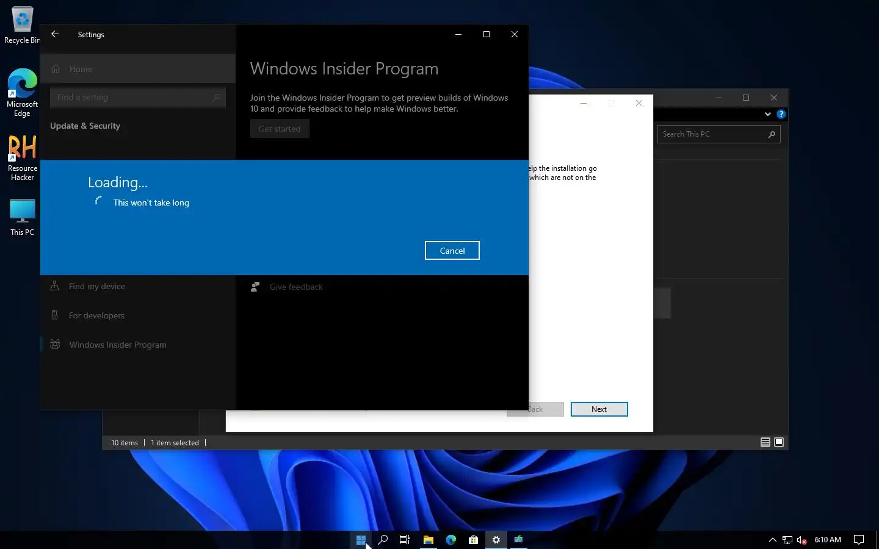Select Windows Insider Program sidebar item
The width and height of the screenshot is (879, 549).
[x=137, y=345]
